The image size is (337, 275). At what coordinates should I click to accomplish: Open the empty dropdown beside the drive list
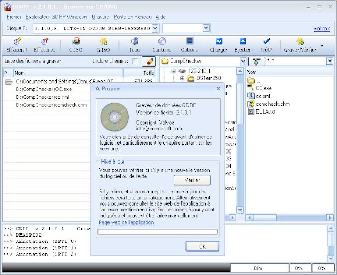coord(206,28)
